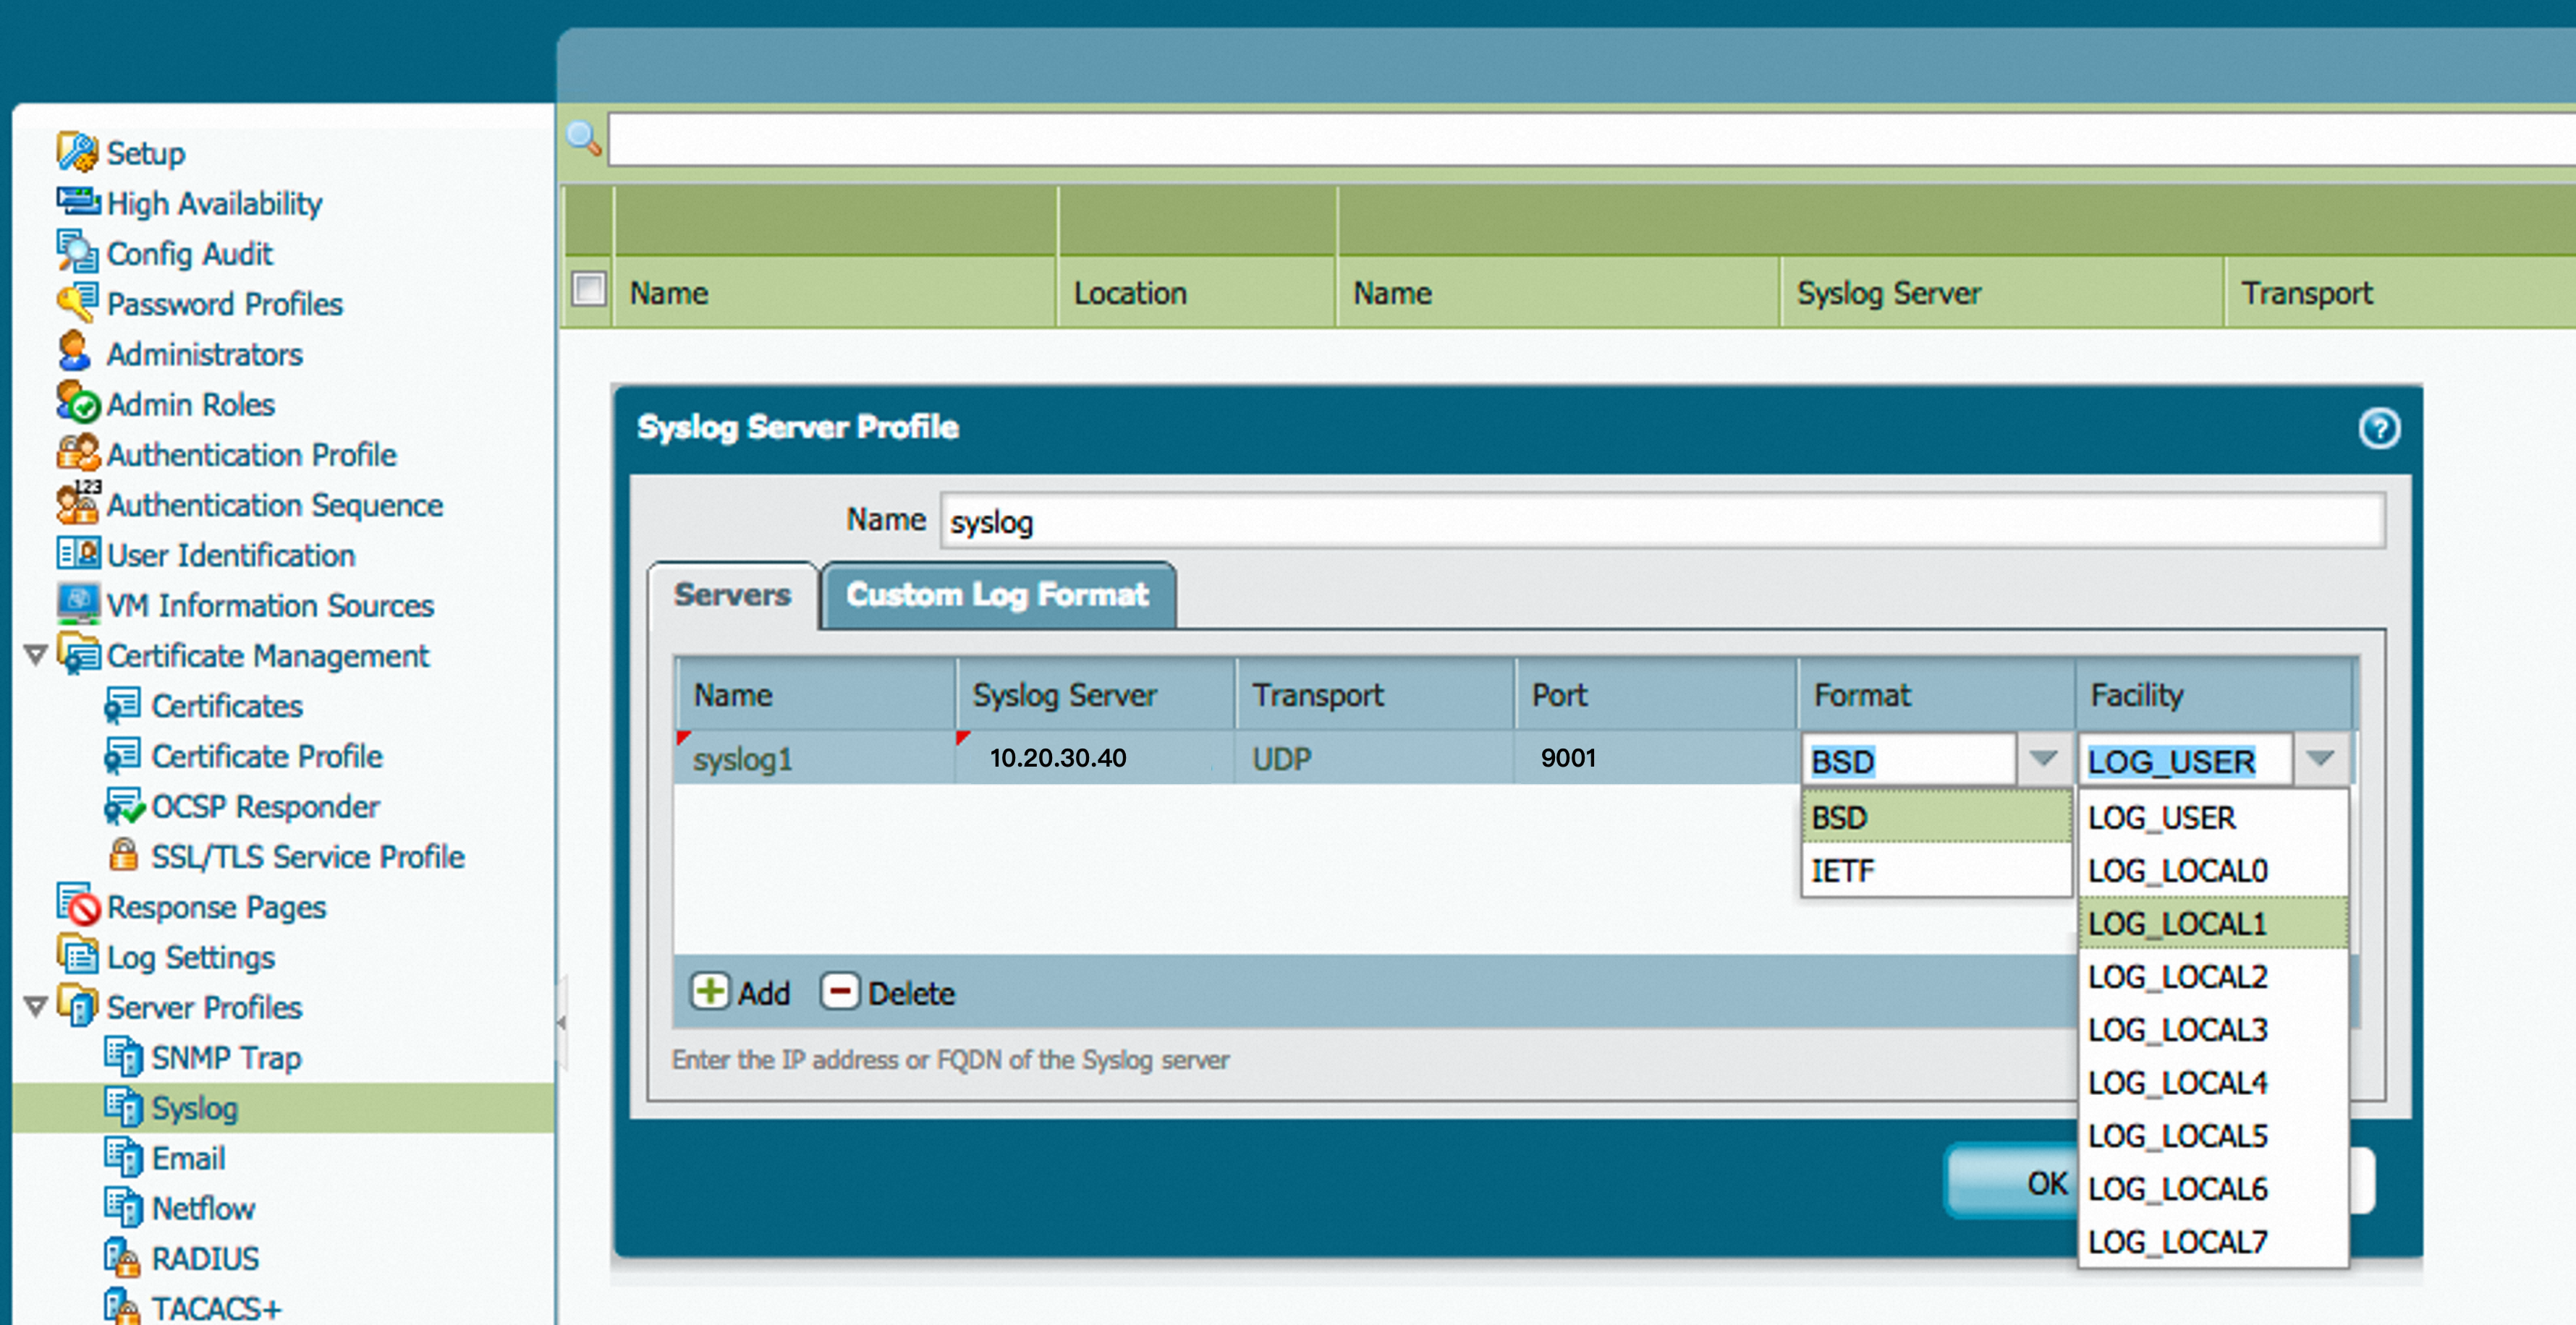Click the sidebar collapse handle arrow
This screenshot has width=2576, height=1325.
tap(561, 1022)
